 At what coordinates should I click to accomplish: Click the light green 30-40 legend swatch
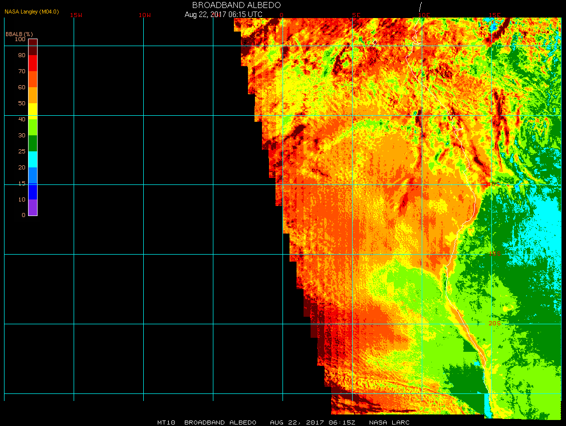(x=33, y=127)
